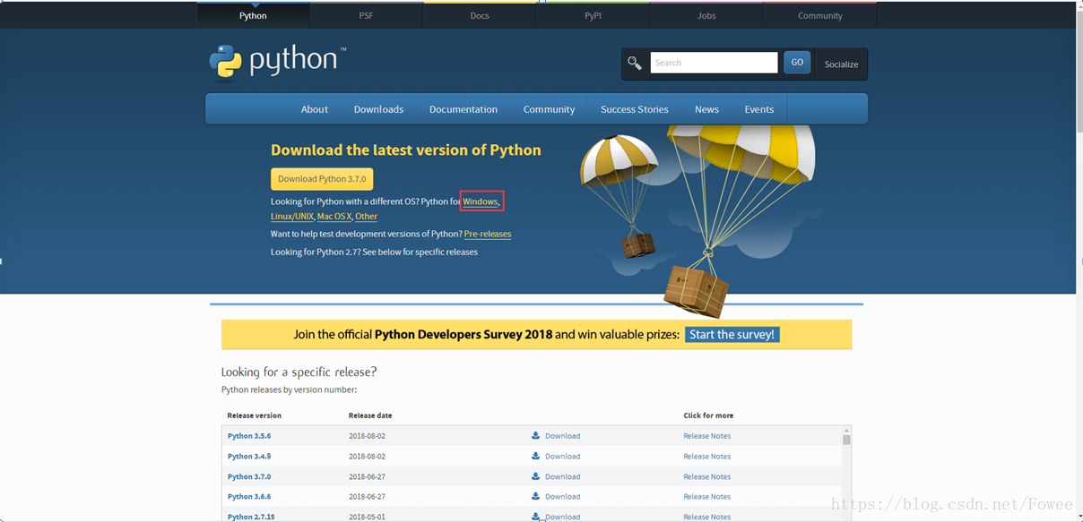This screenshot has height=522, width=1083.
Task: Open the Community tab in top bar
Action: pyautogui.click(x=819, y=15)
